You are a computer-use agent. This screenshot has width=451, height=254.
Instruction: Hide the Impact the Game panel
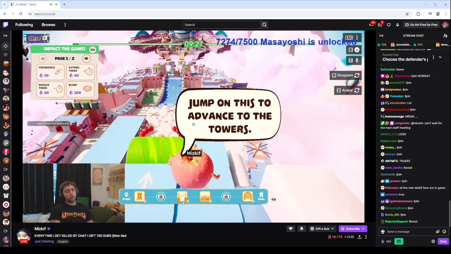[92, 49]
